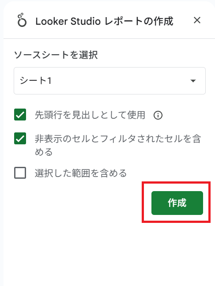
Task: Show info about using first row as headers
Action: [x=158, y=115]
